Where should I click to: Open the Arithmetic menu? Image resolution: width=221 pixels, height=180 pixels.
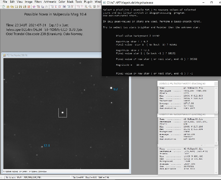click(50, 2)
